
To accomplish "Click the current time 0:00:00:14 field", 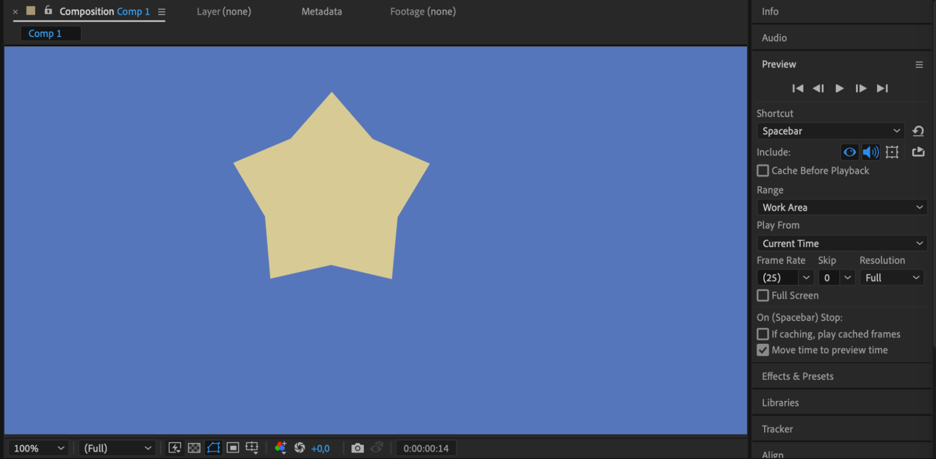I will 426,448.
